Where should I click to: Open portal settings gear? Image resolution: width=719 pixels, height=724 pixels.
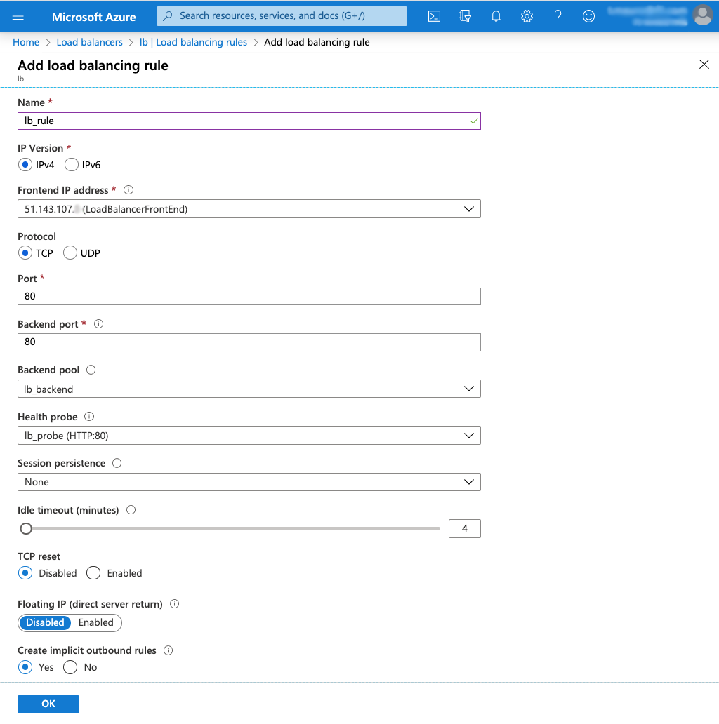[527, 16]
